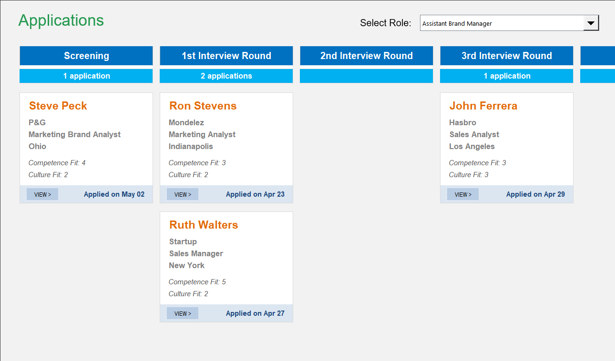Select Steve Peck's candidate name
The width and height of the screenshot is (615, 361).
point(57,106)
